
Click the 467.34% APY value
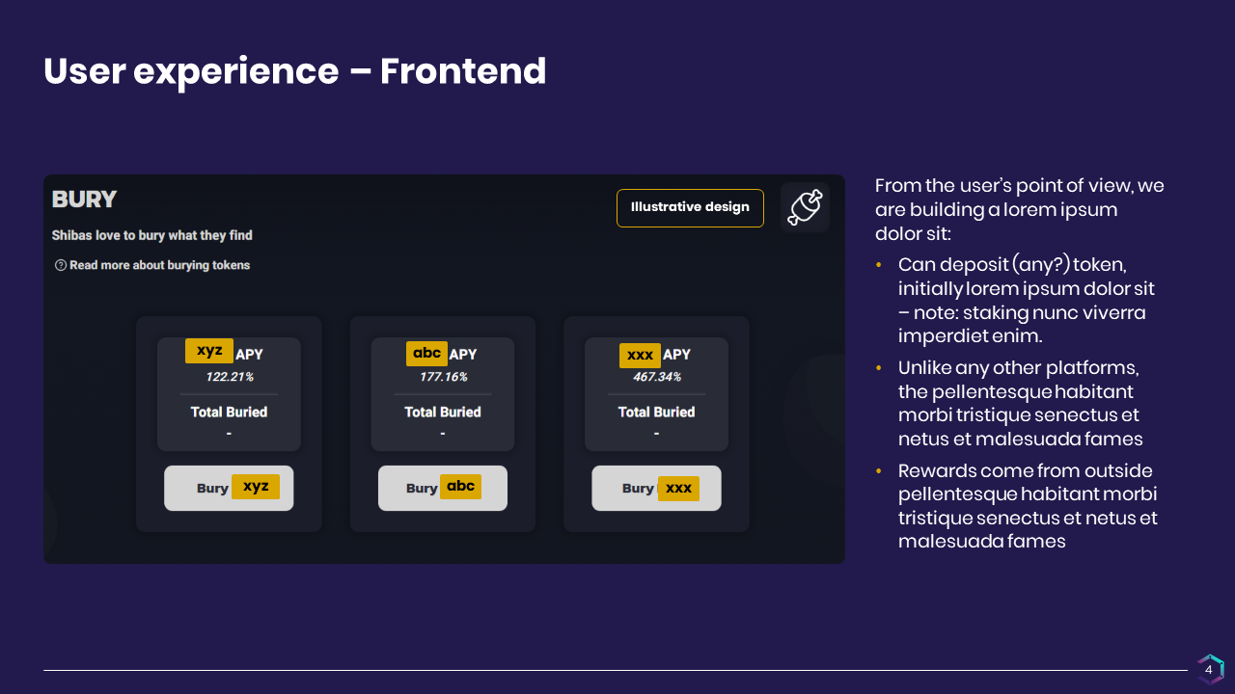657,377
